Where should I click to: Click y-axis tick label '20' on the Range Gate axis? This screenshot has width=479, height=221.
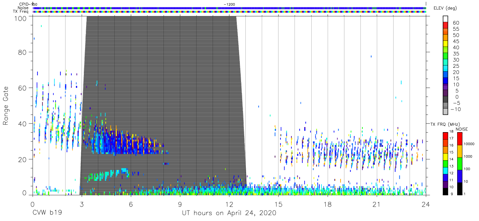23,159
